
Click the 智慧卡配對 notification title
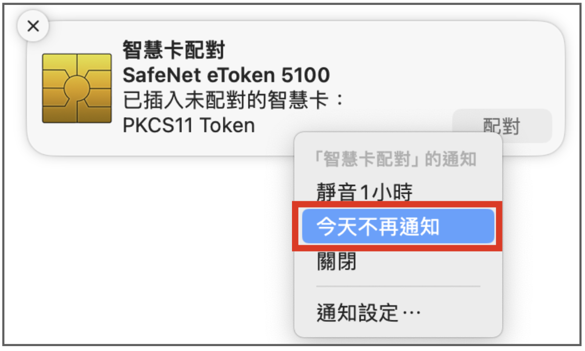pyautogui.click(x=174, y=50)
